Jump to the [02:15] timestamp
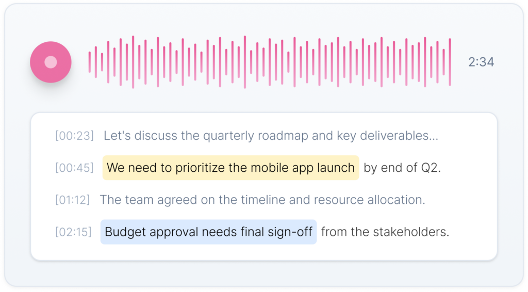 [x=73, y=232]
